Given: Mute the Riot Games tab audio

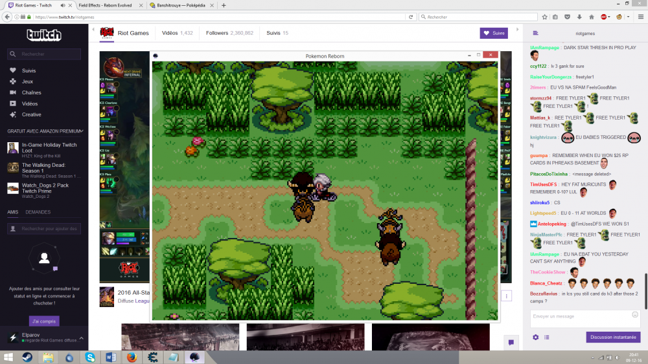Looking at the screenshot, I should click(63, 5).
